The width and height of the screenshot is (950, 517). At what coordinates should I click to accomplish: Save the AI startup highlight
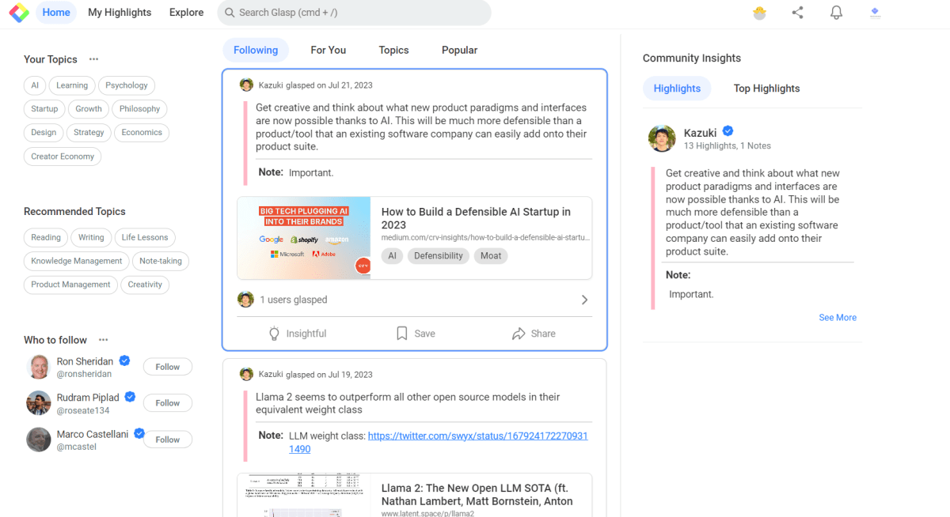(x=416, y=334)
